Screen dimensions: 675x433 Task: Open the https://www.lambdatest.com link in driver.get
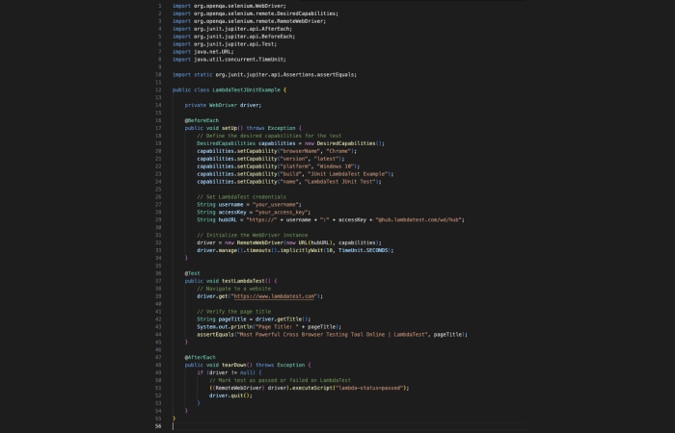click(x=274, y=296)
